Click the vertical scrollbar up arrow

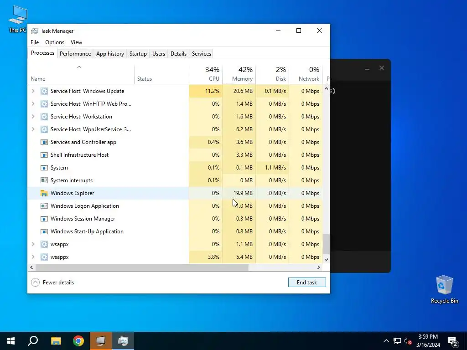[326, 88]
